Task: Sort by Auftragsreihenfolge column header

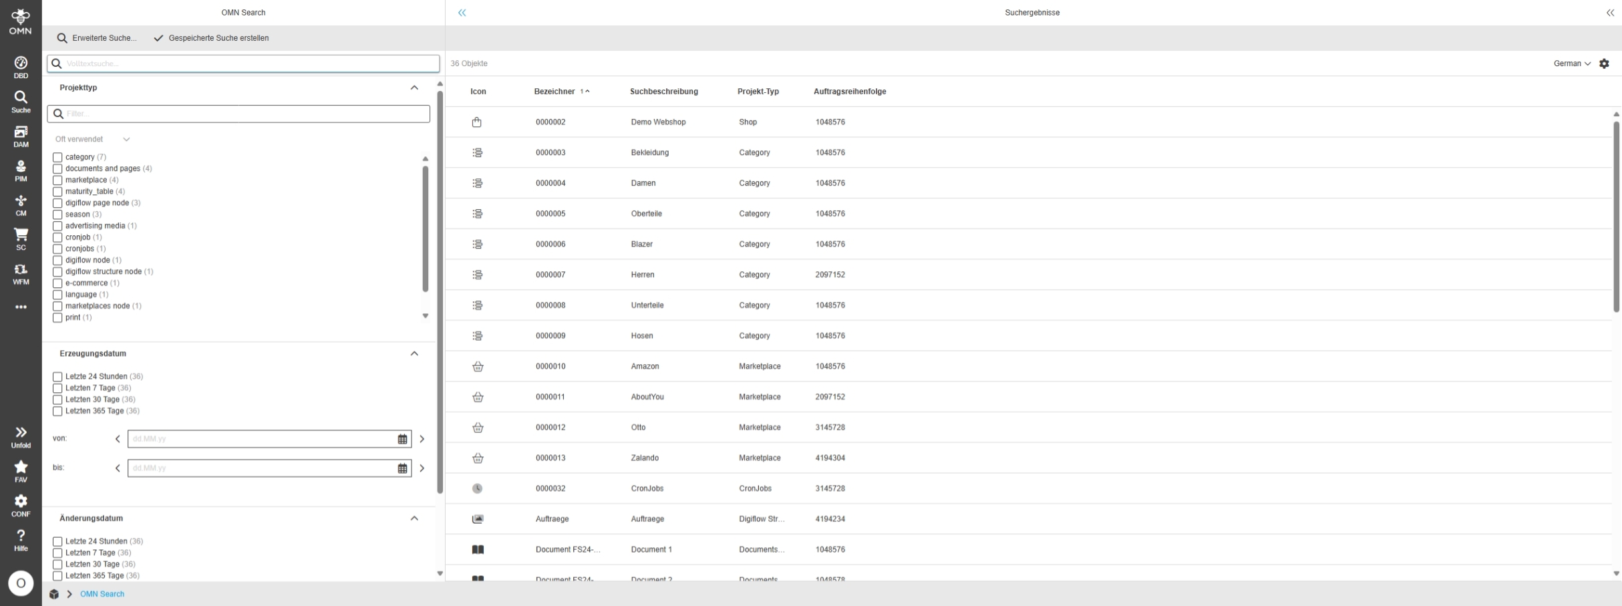Action: (850, 92)
